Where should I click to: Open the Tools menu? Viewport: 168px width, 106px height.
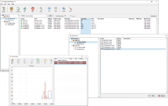9,4
